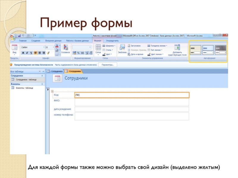The image size is (238, 178).
Task: Toggle italic formatting (К)
Action: 27,53
